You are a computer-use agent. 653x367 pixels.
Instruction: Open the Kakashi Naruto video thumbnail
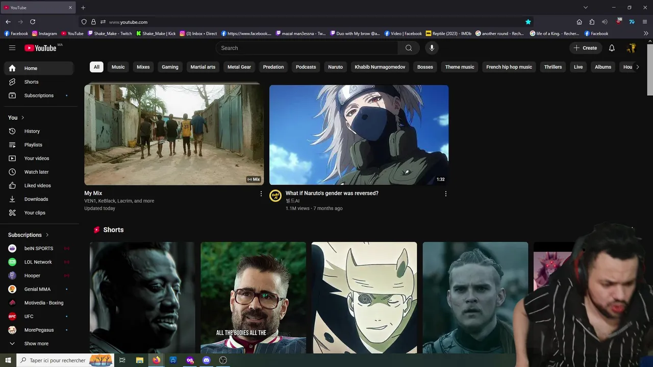(359, 135)
